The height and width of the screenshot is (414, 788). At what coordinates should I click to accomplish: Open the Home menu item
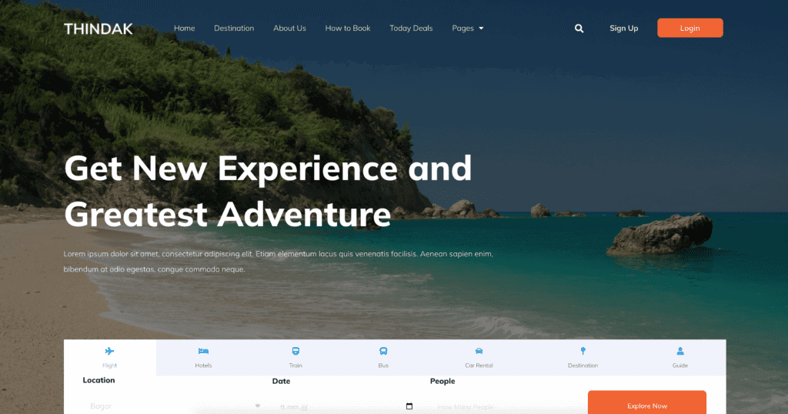(x=185, y=28)
